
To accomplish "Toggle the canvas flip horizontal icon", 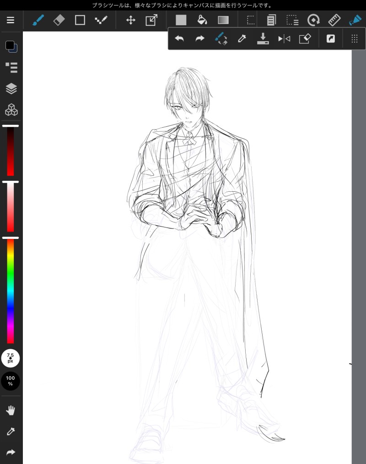I will [x=284, y=38].
